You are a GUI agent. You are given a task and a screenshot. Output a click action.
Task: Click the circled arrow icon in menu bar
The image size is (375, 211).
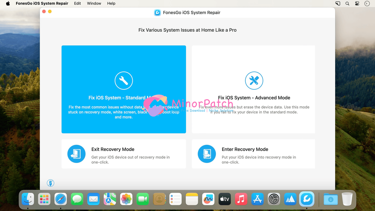[x=367, y=4]
